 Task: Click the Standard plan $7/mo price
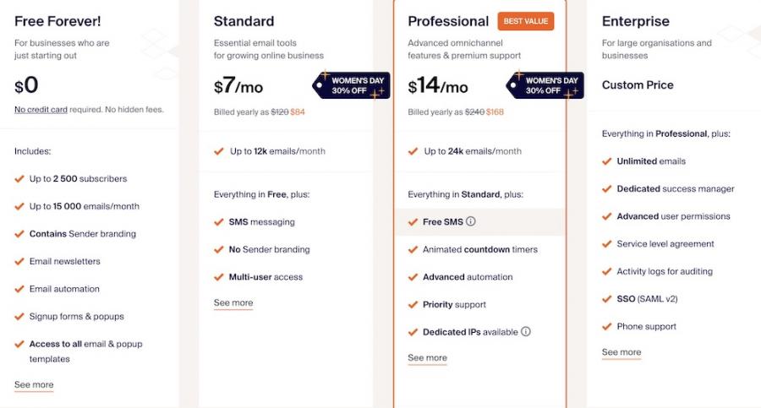point(238,86)
